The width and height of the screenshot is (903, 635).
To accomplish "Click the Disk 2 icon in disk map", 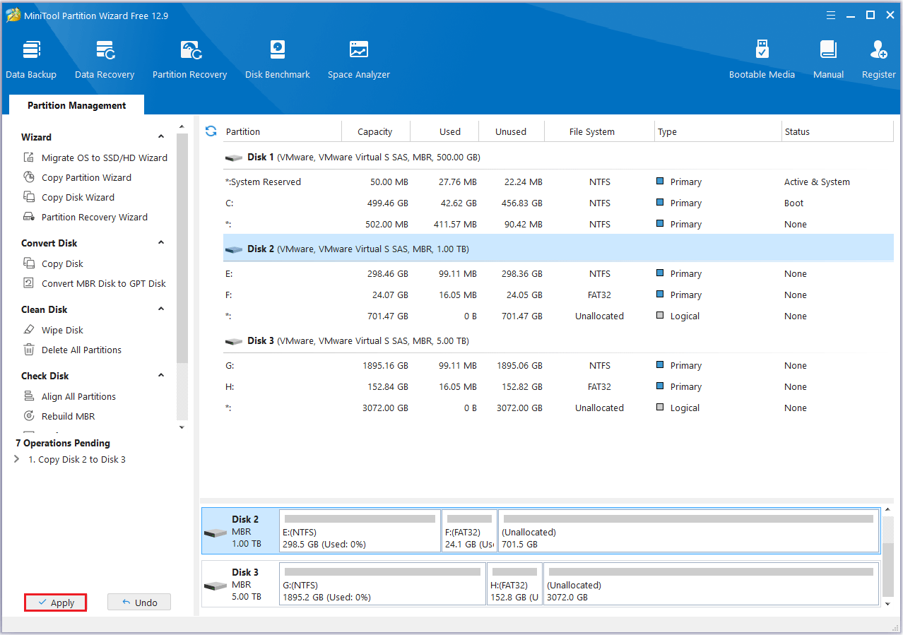I will (216, 532).
